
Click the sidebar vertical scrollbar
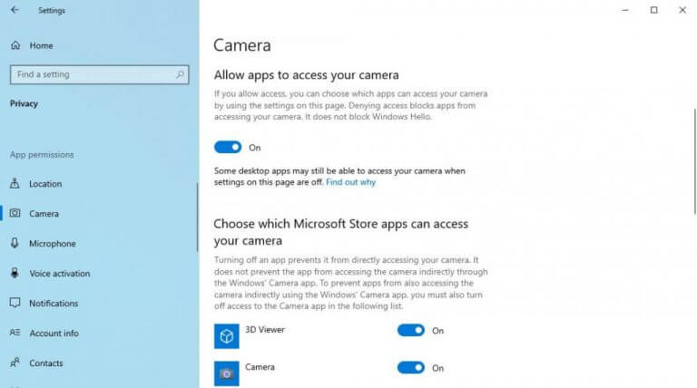click(197, 218)
